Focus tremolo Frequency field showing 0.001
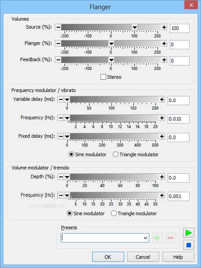201x268 pixels. [179, 196]
